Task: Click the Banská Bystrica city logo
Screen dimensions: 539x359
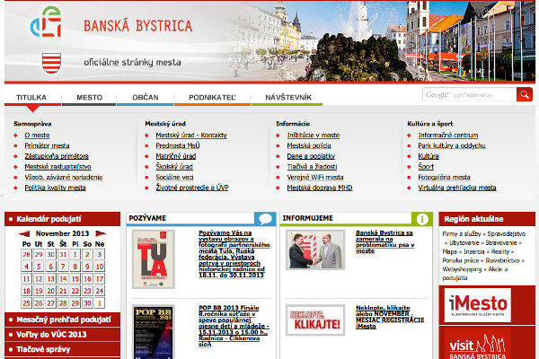Action: [46, 22]
